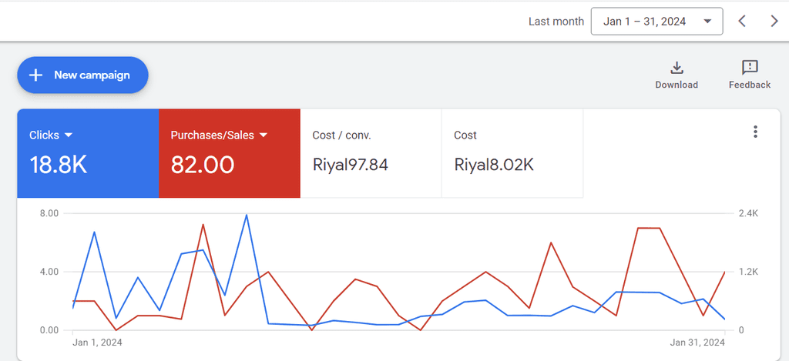Open the Feedback speech bubble icon
This screenshot has height=361, width=789.
(750, 68)
